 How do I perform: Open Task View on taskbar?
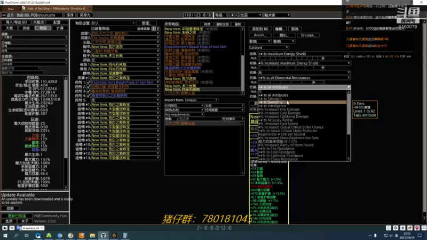coord(26,235)
